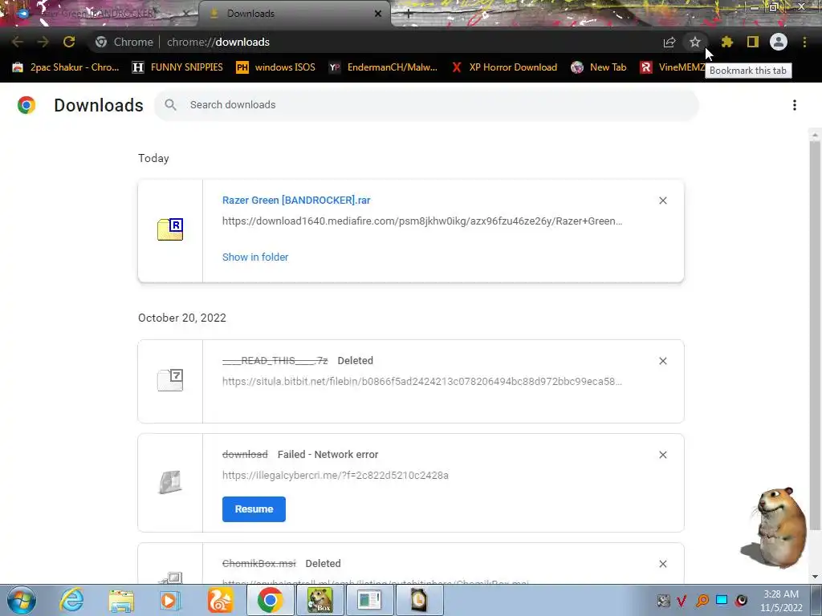
Task: Close the Downloads tab
Action: coord(378,14)
